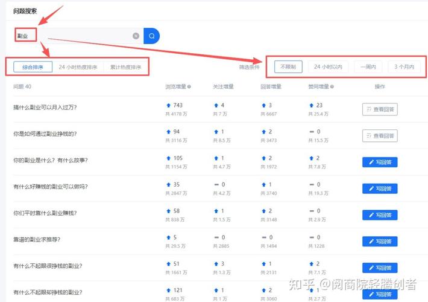Select the 综合排序 sorting tab
The image size is (428, 302).
[33, 67]
